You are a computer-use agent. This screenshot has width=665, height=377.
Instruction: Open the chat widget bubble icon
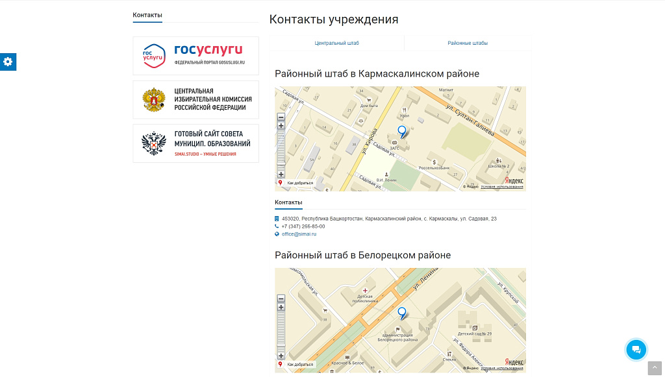click(636, 349)
